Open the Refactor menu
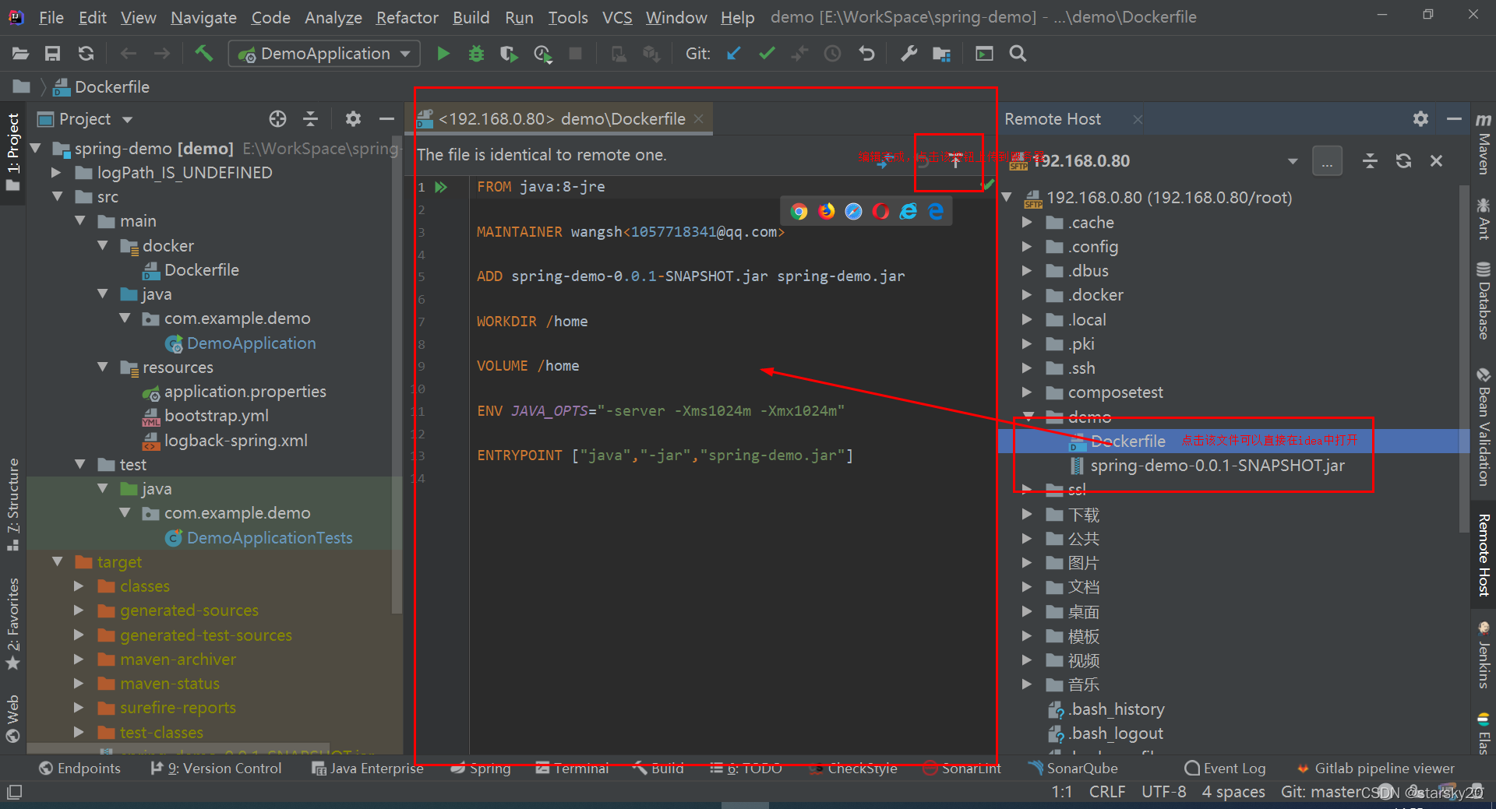This screenshot has width=1496, height=809. [407, 17]
